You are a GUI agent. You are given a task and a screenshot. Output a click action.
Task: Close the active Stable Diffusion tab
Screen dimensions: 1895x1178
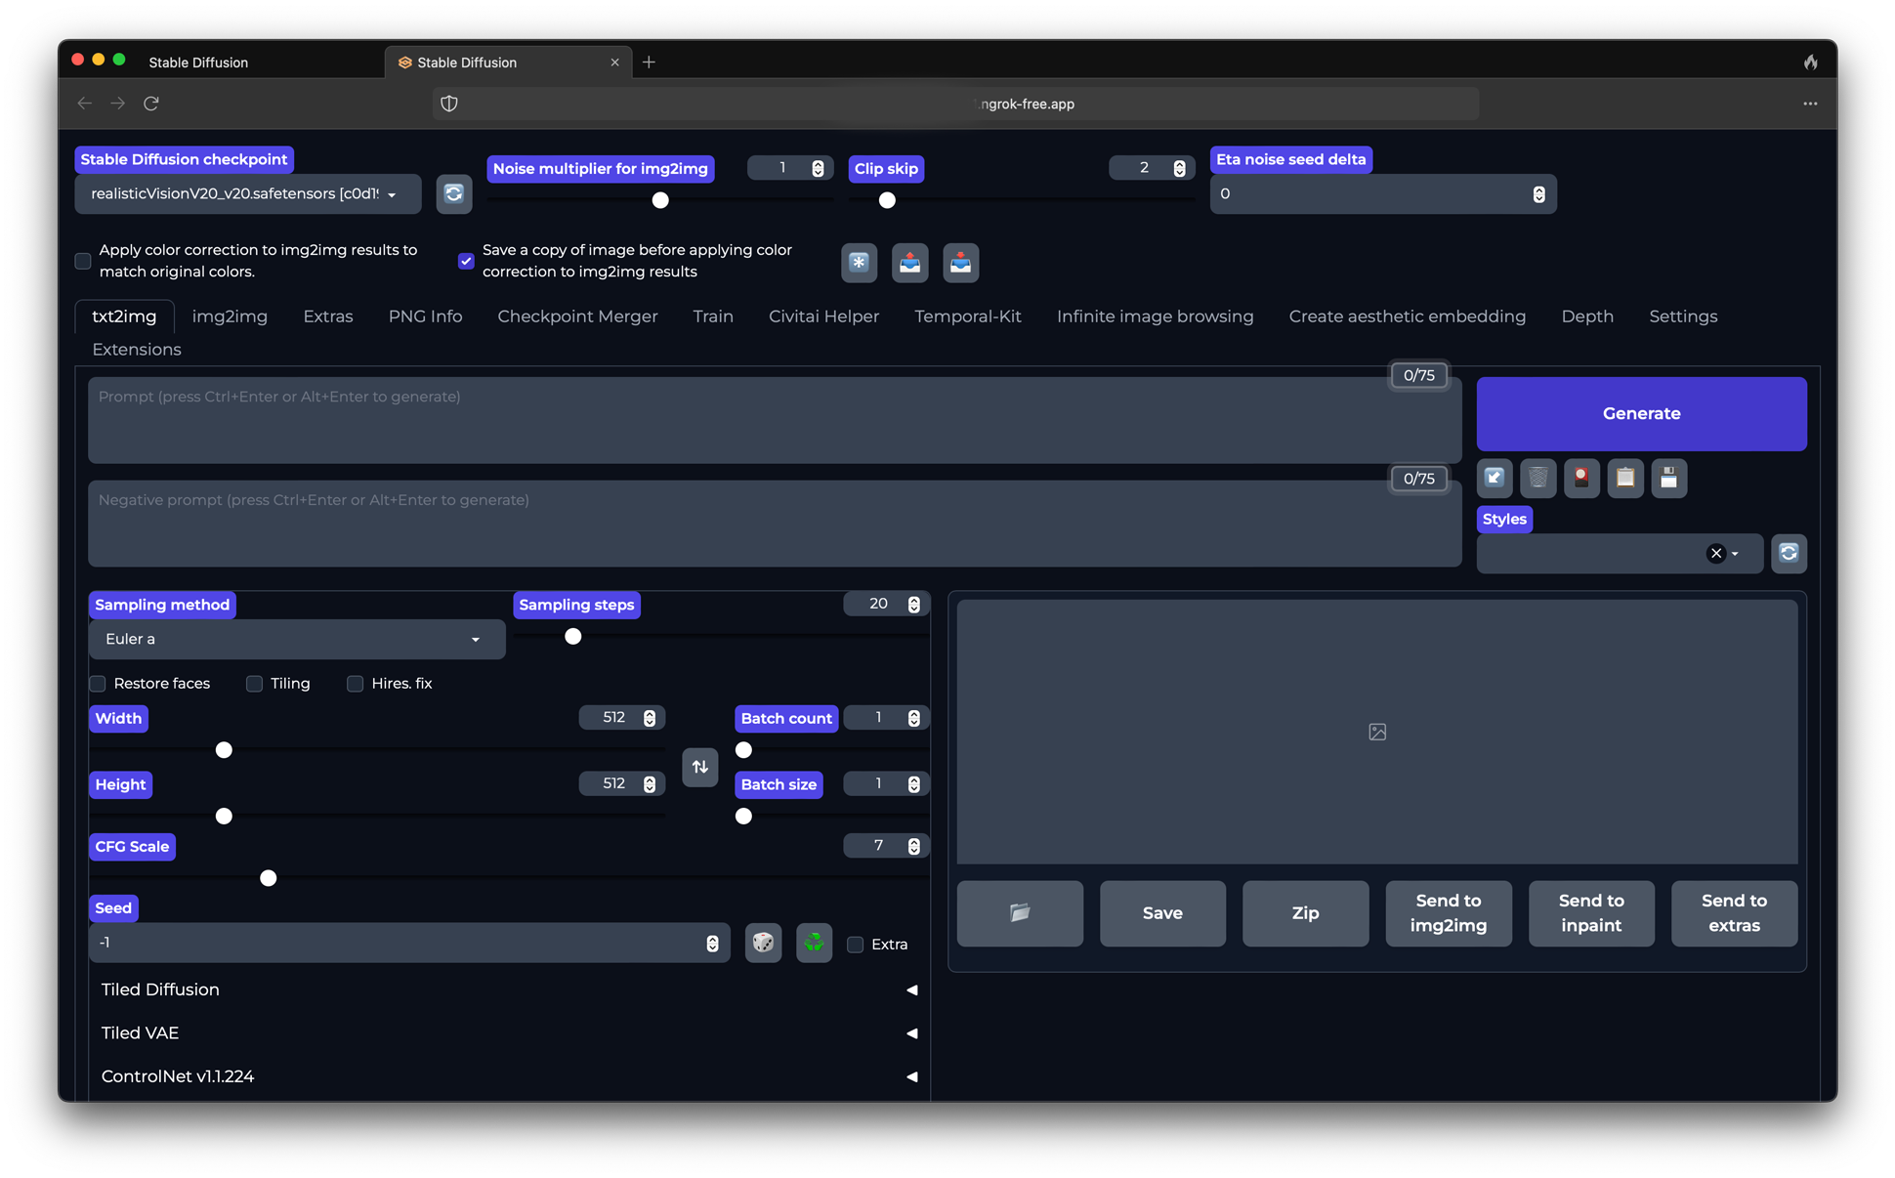point(614,63)
